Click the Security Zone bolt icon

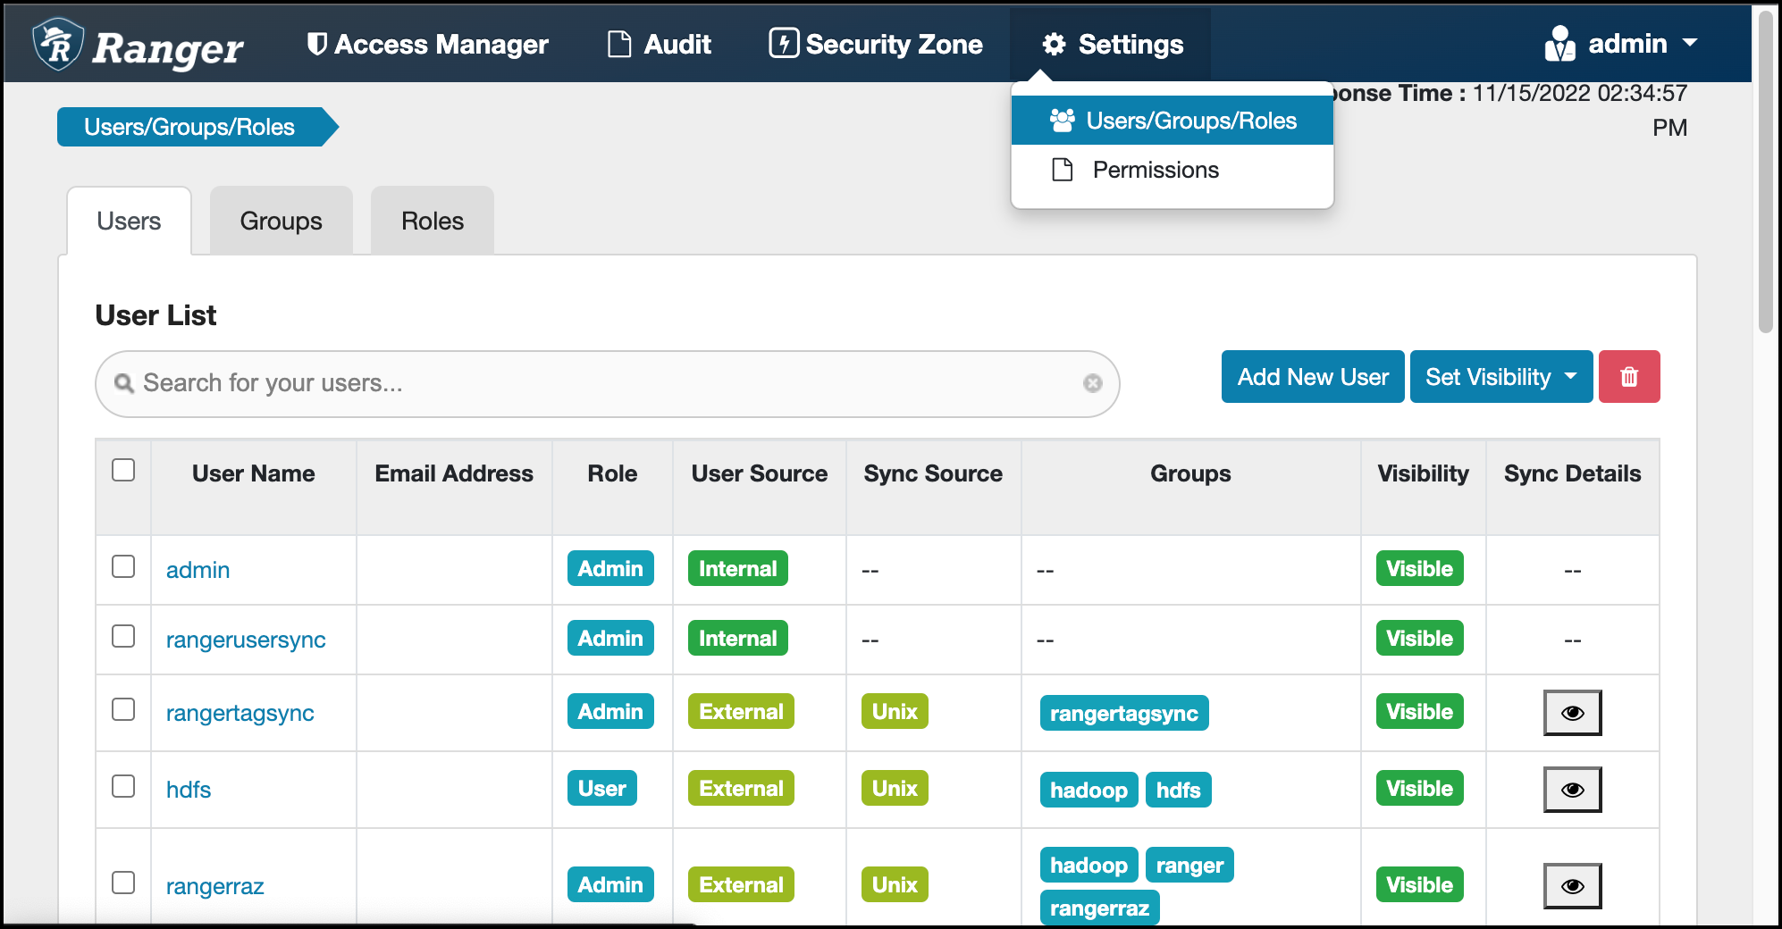pos(783,44)
